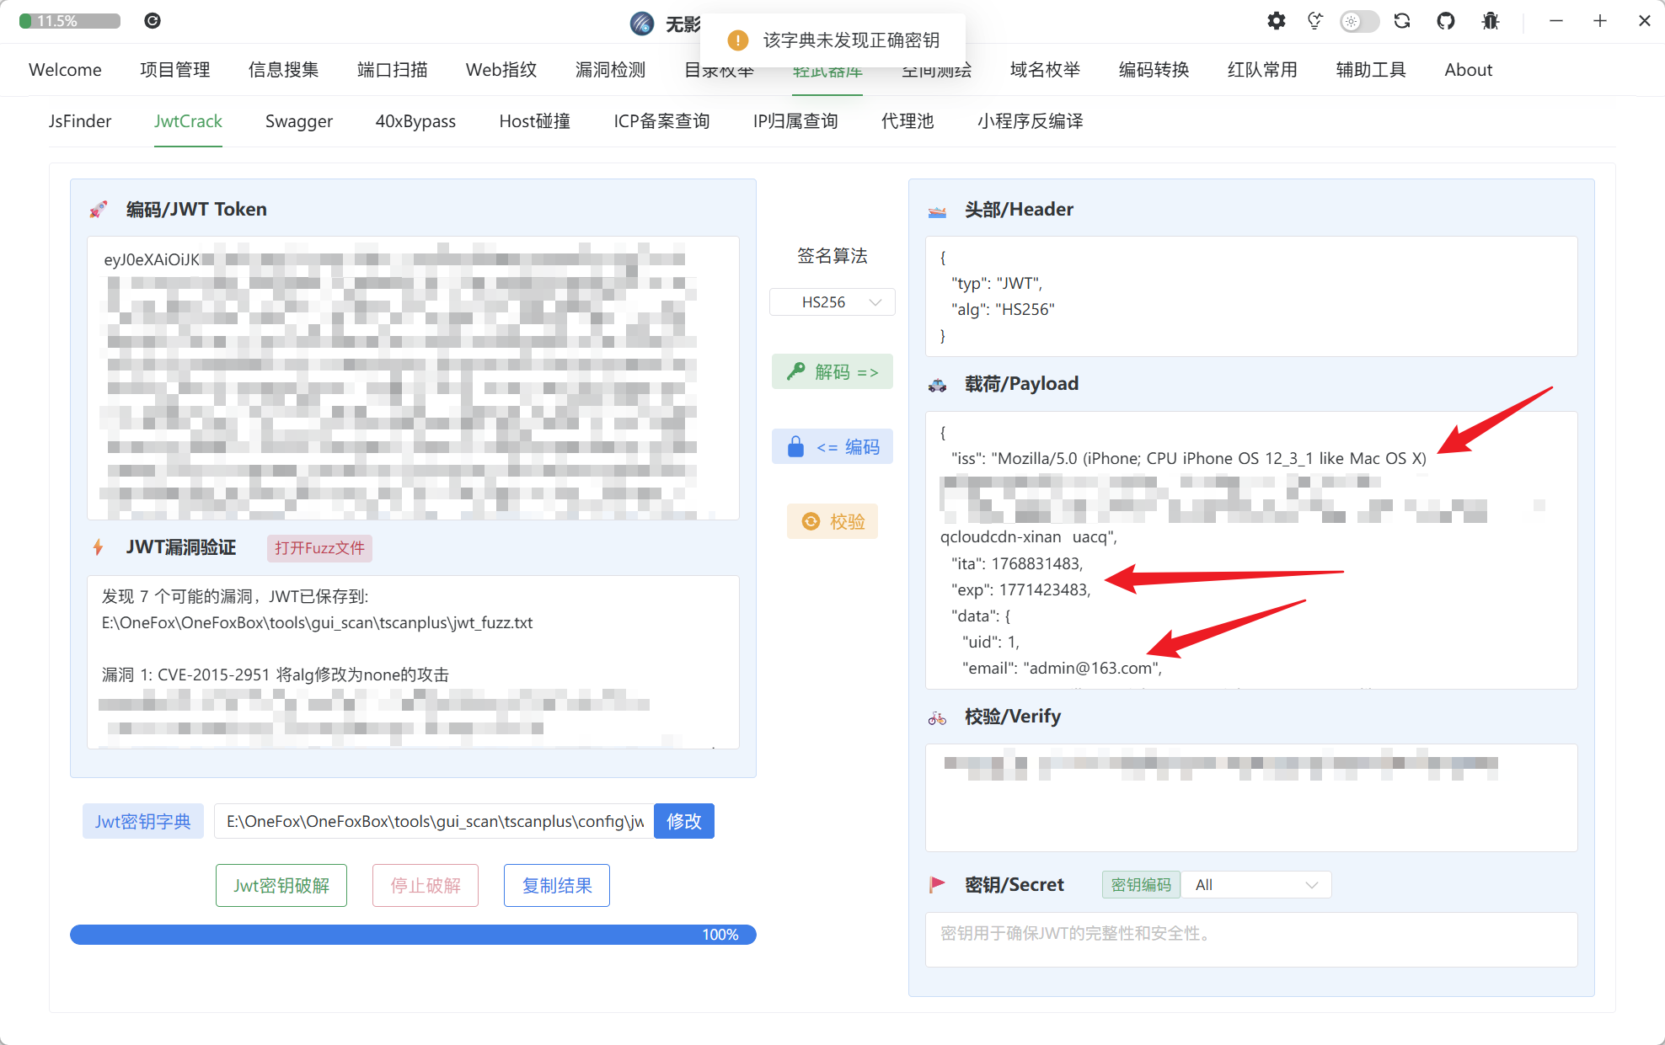Select the 40xBypass tab

click(415, 121)
